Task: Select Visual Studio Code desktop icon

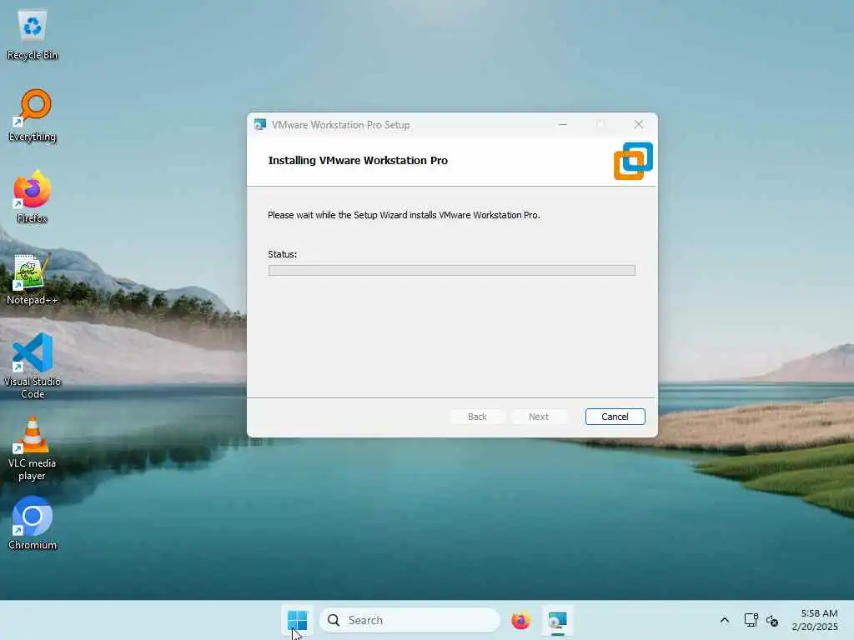Action: 33,366
